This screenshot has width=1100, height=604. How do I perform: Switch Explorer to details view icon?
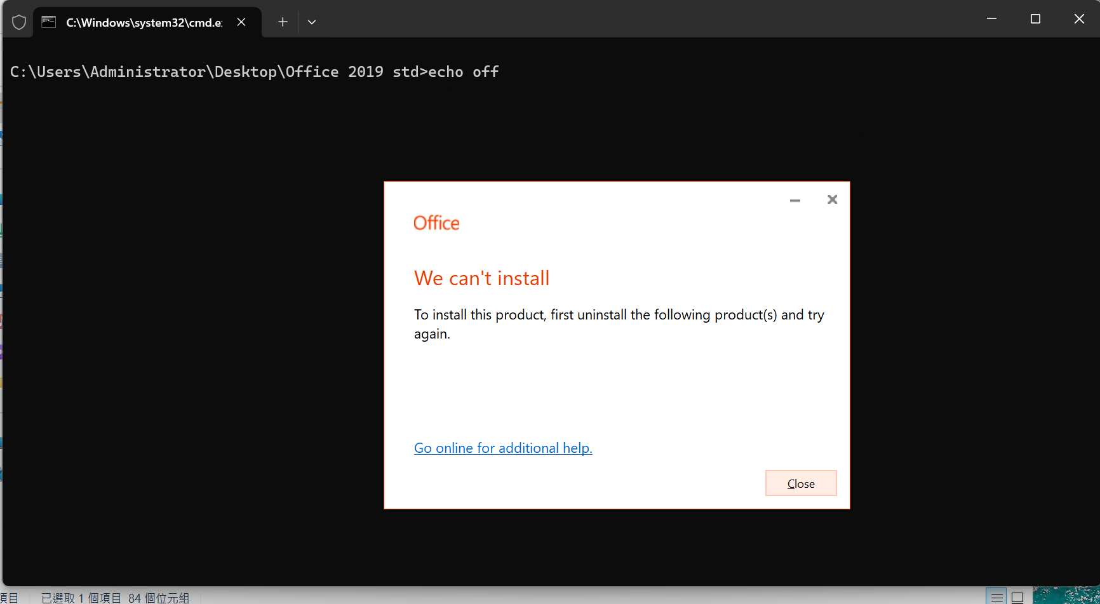(x=996, y=597)
